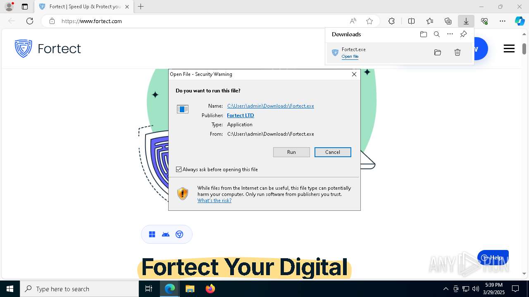This screenshot has width=529, height=297.
Task: Open more options in Downloads panel
Action: [450, 34]
